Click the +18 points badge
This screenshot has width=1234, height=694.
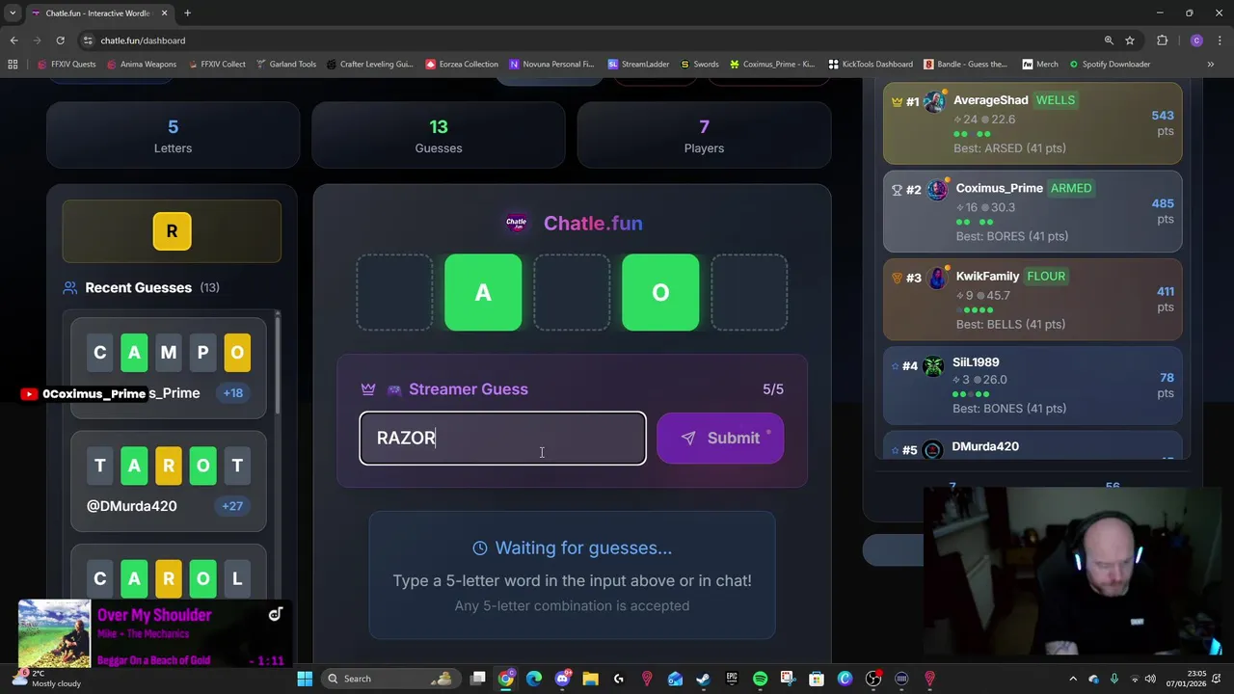[232, 392]
